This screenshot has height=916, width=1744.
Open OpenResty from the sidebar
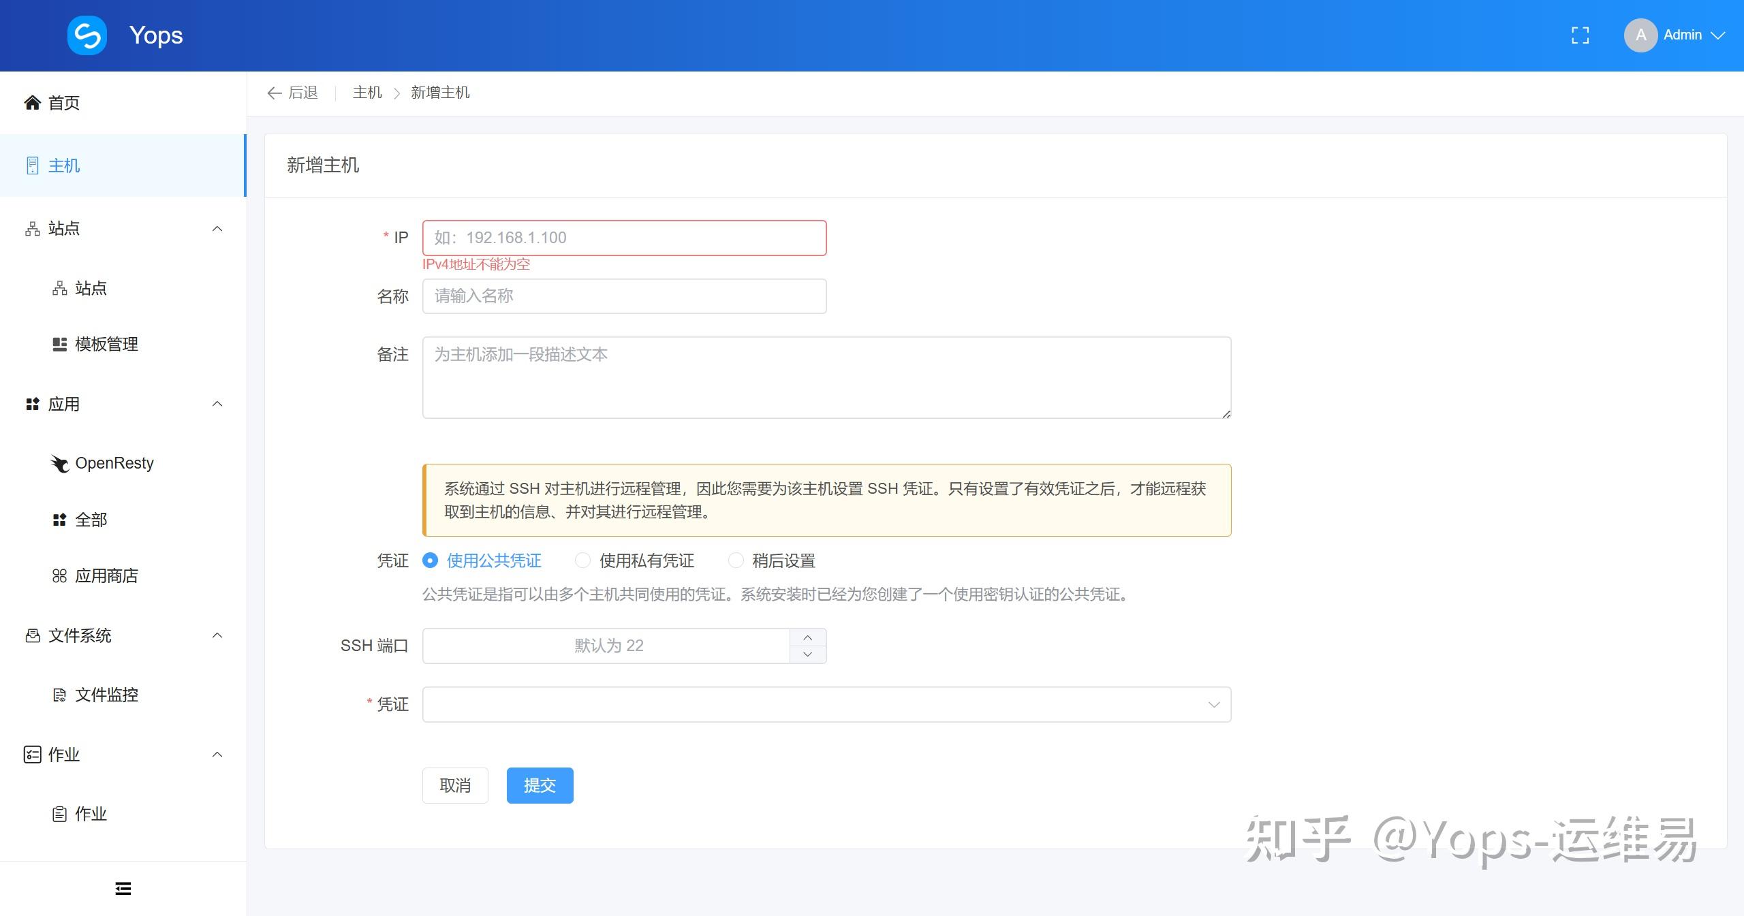(115, 462)
